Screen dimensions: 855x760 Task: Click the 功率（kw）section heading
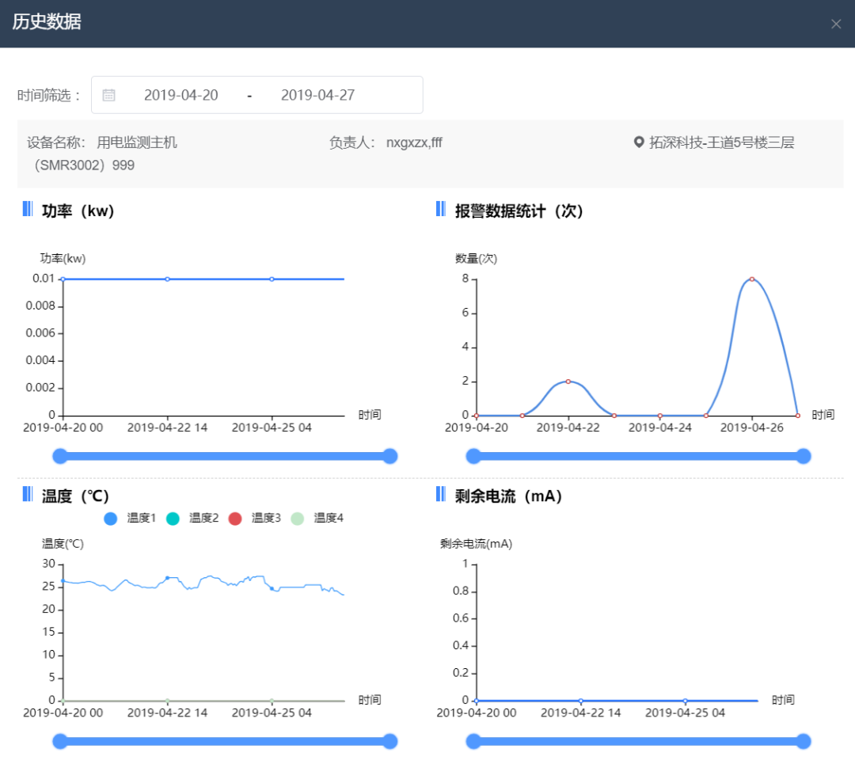pyautogui.click(x=78, y=211)
